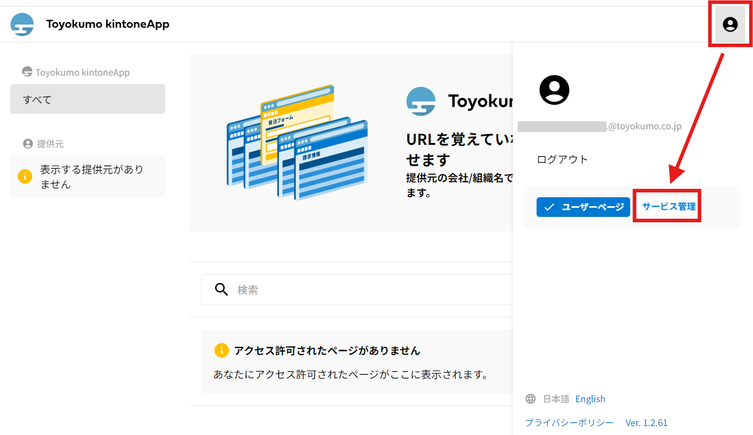Image resolution: width=753 pixels, height=435 pixels.
Task: Click the 提供元 sidebar heading
Action: (50, 144)
